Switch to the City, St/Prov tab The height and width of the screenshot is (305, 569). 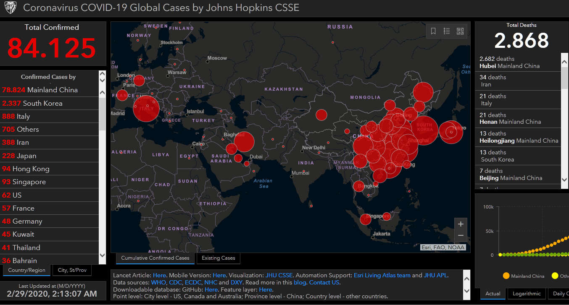tap(72, 270)
